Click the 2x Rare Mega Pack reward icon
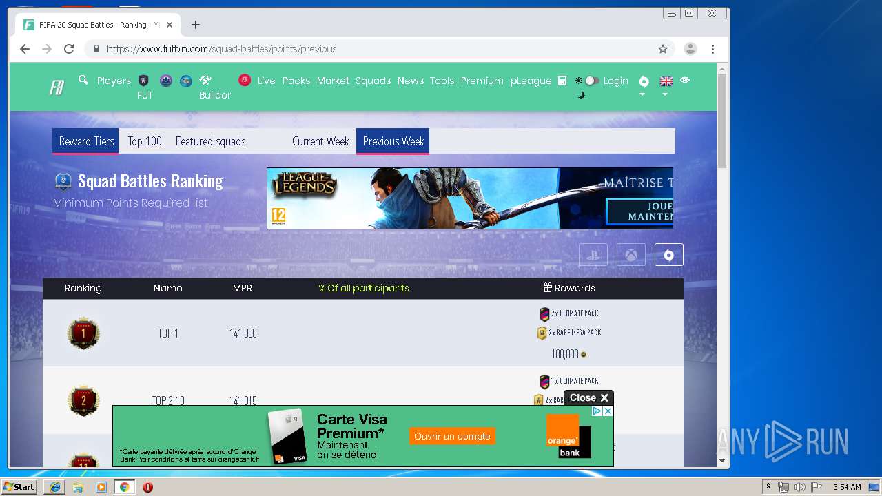882x496 pixels. (542, 333)
